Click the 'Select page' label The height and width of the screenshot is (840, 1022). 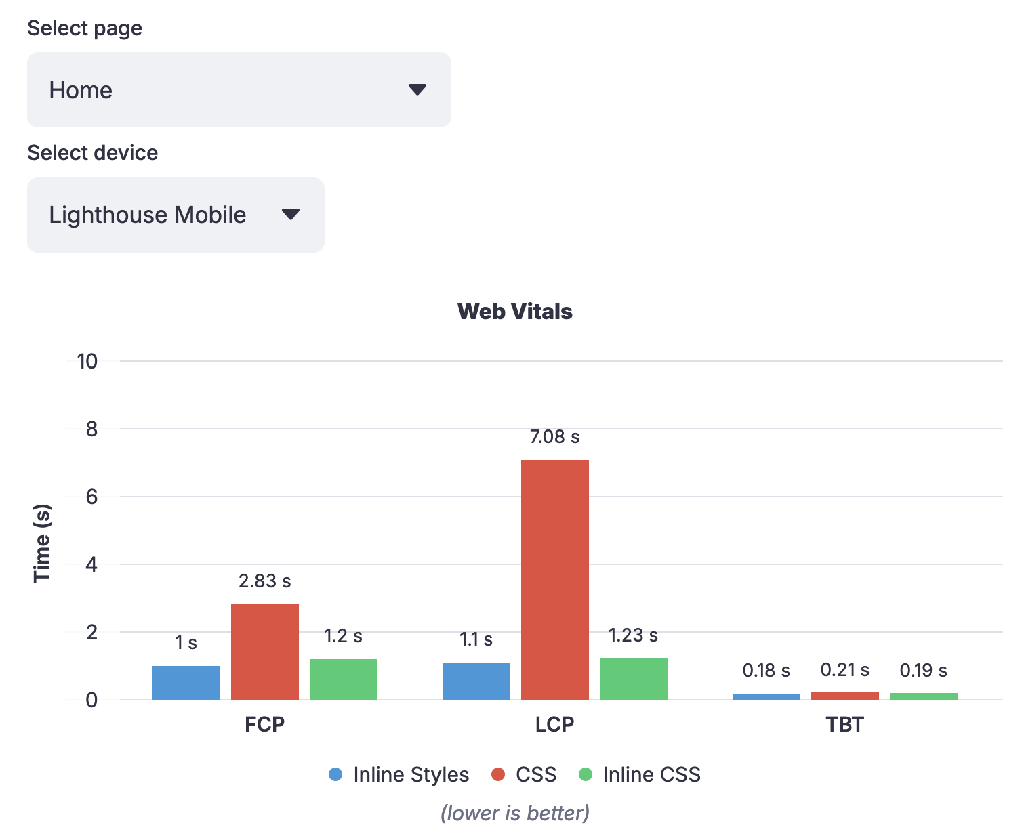click(x=85, y=28)
